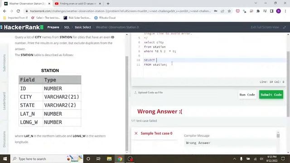Click the Submit Code button
The height and width of the screenshot is (163, 290).
271,95
